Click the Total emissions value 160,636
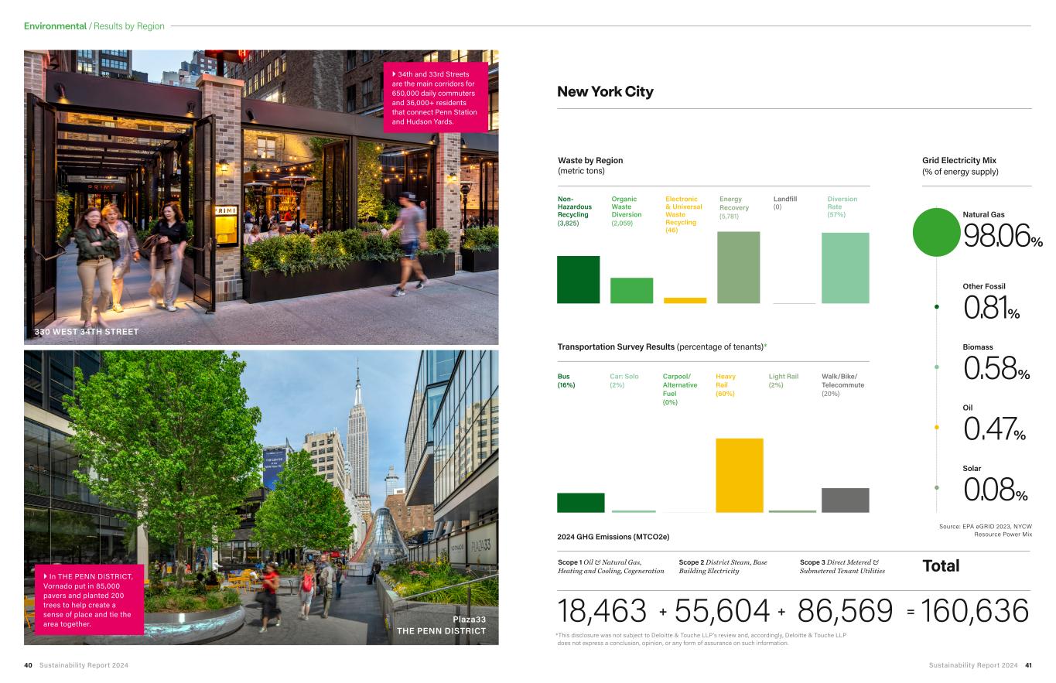 (x=975, y=611)
